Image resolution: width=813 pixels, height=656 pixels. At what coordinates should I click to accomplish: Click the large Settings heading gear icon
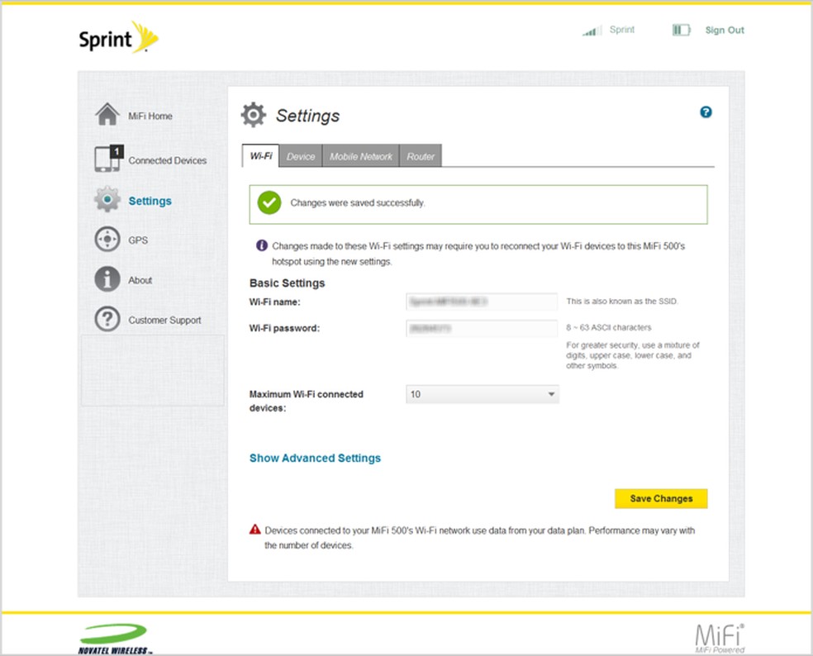click(x=254, y=115)
